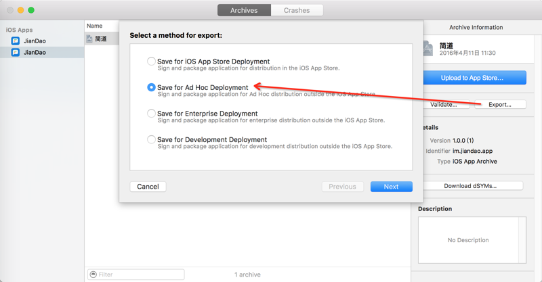Click the Name column header
Viewport: 542px width, 282px height.
pyautogui.click(x=95, y=26)
